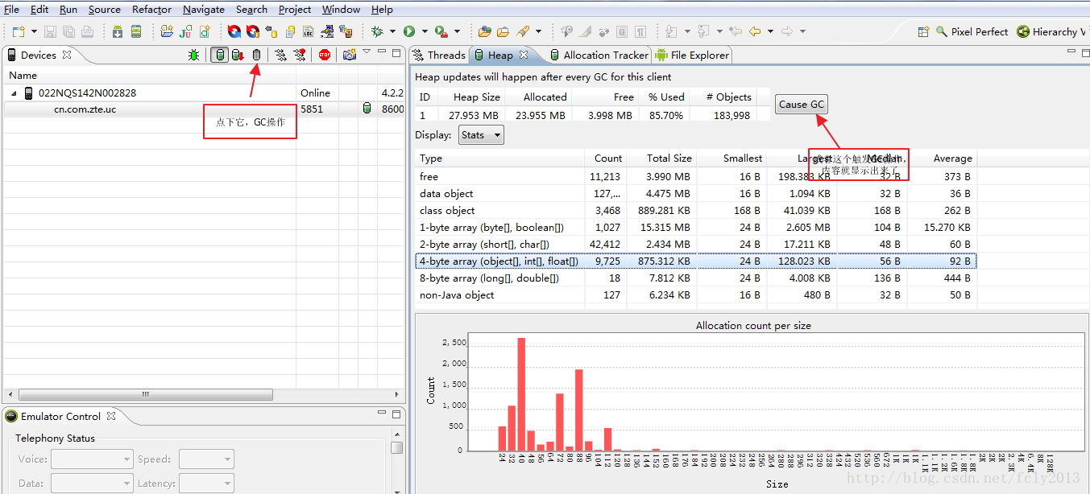Open the Debug dropdown arrow
The width and height of the screenshot is (1090, 494).
click(x=393, y=32)
